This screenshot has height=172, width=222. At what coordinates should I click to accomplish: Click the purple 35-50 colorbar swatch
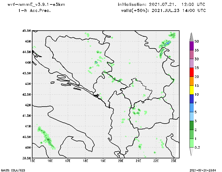pyautogui.click(x=191, y=46)
